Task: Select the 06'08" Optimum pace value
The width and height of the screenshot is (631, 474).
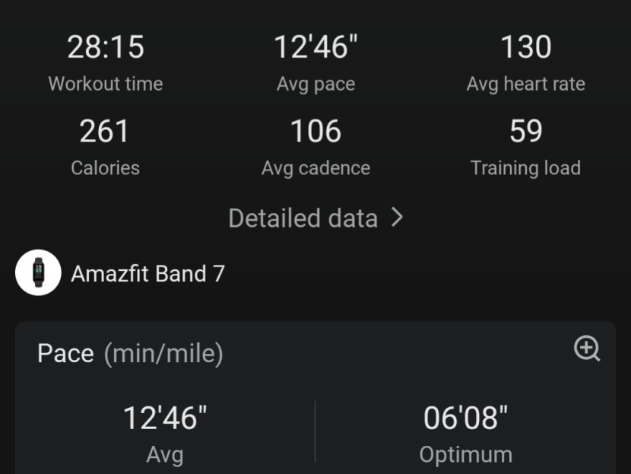Action: [465, 418]
